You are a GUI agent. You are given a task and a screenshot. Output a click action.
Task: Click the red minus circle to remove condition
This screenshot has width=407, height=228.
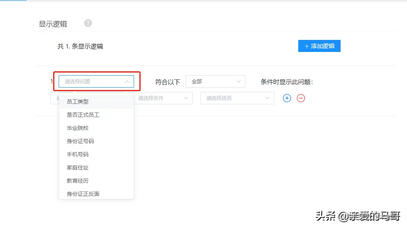tap(301, 98)
